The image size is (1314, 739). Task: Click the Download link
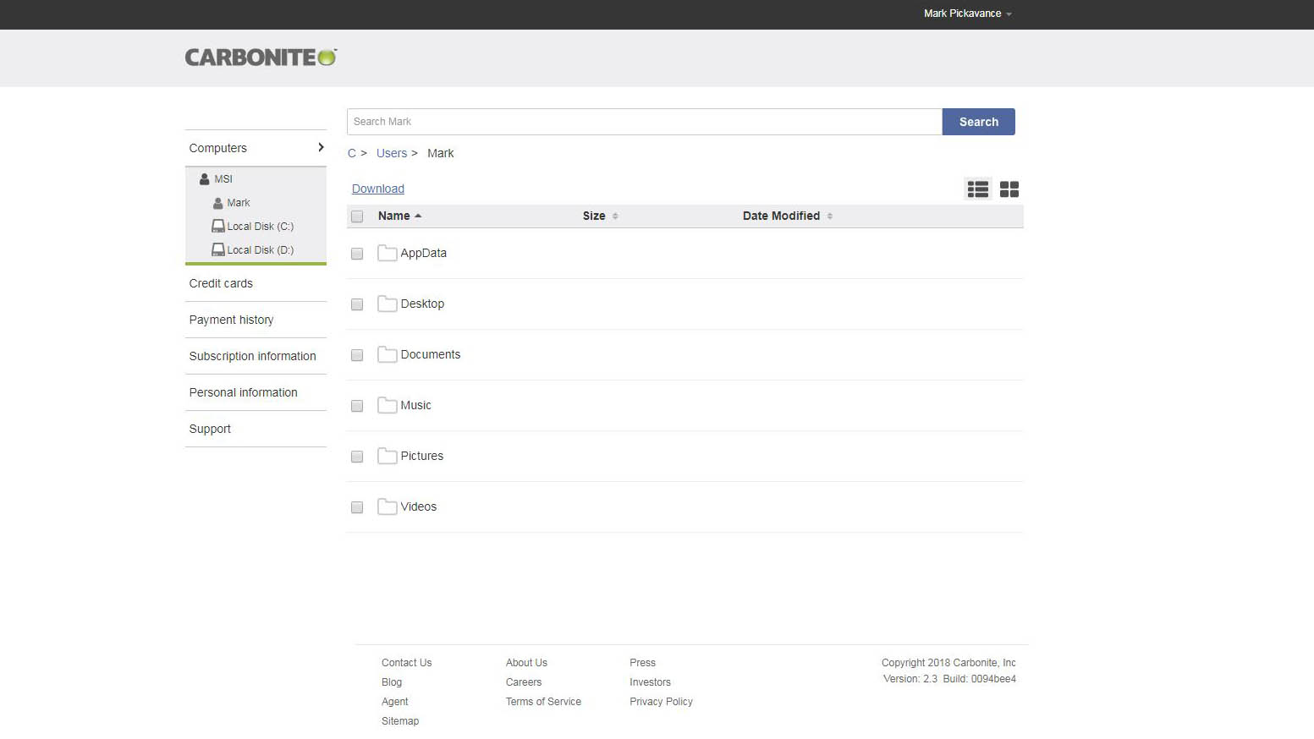coord(378,189)
